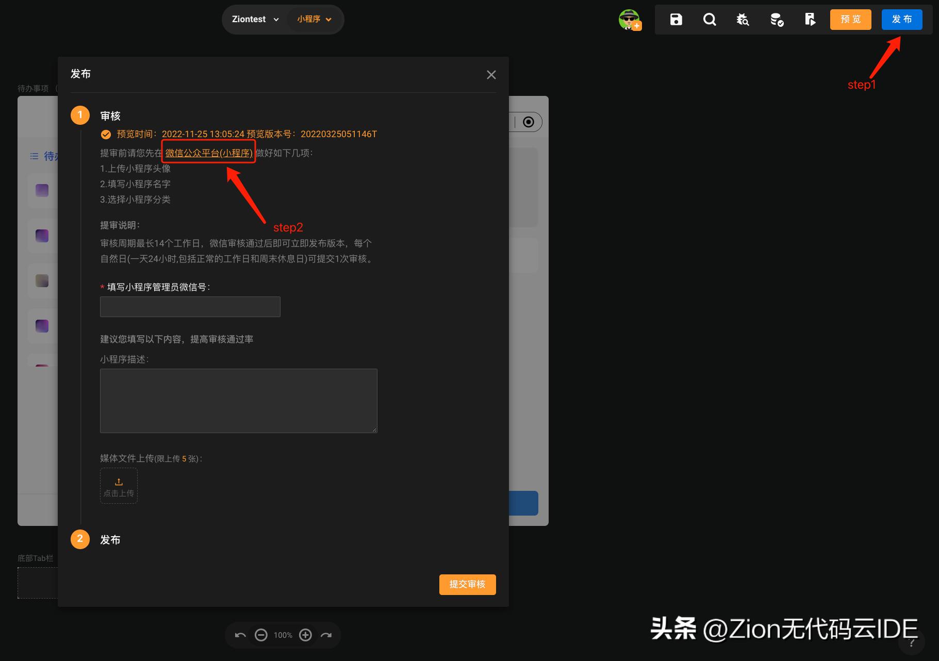Click the admin WeChat ID input field
Screen dimensions: 939x661
click(190, 306)
